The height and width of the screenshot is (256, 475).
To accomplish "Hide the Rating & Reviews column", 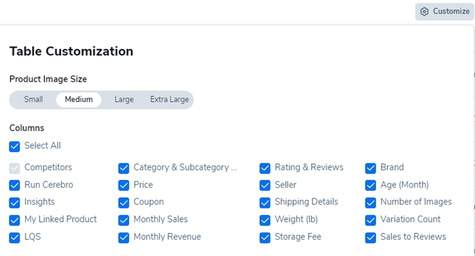I will click(265, 168).
